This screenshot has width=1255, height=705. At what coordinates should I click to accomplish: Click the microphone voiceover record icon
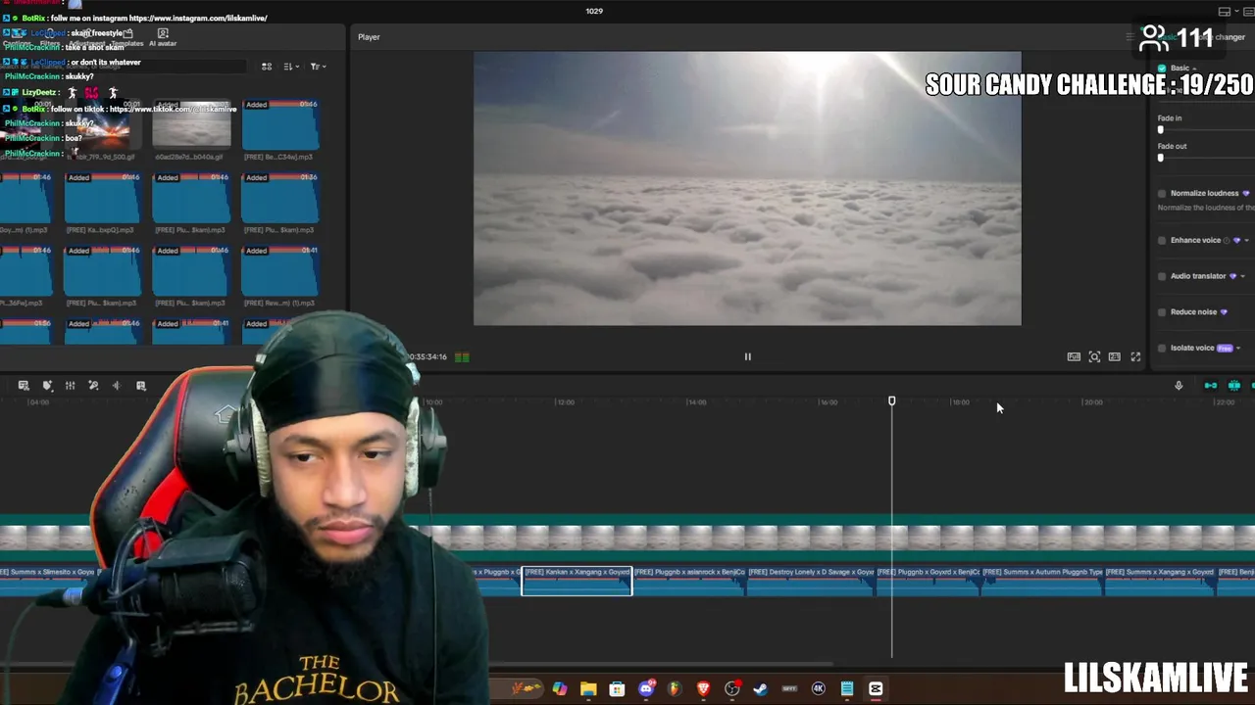[x=1179, y=386]
